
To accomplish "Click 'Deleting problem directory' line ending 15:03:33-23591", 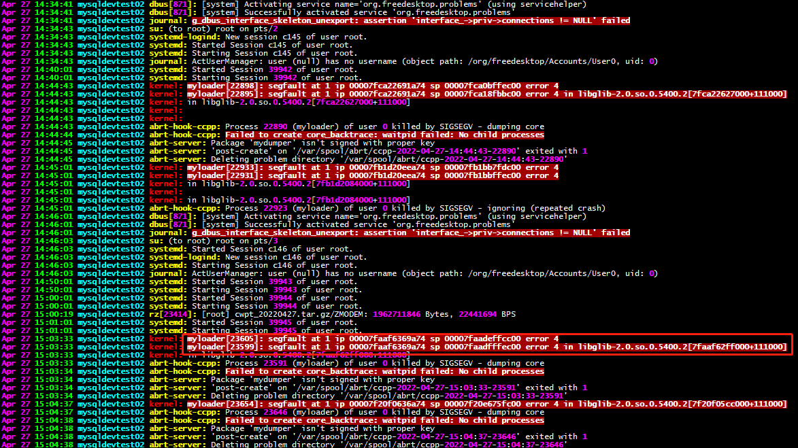I will point(389,396).
